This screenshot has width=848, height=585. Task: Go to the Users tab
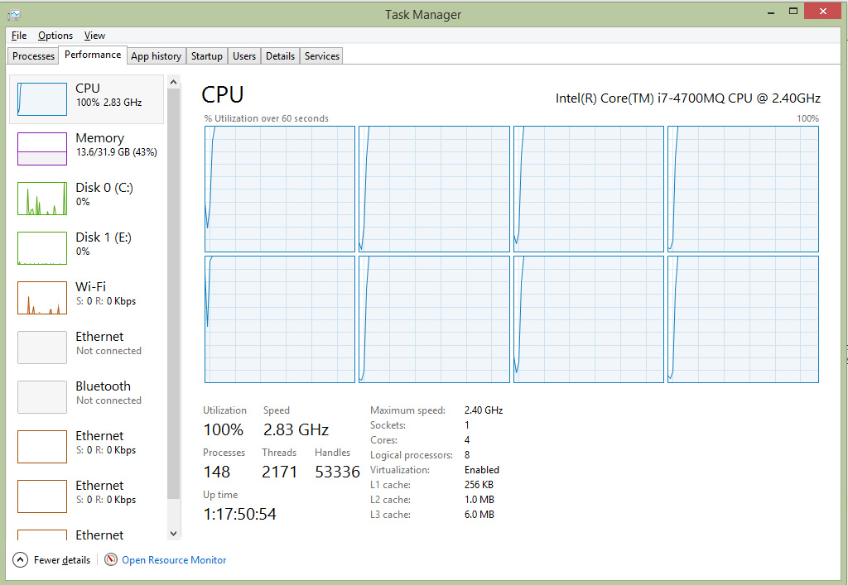(x=244, y=56)
